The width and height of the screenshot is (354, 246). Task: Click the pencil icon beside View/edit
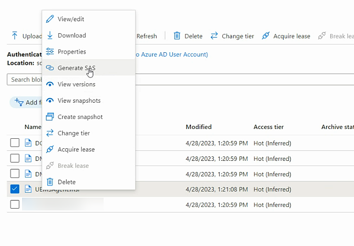[50, 19]
